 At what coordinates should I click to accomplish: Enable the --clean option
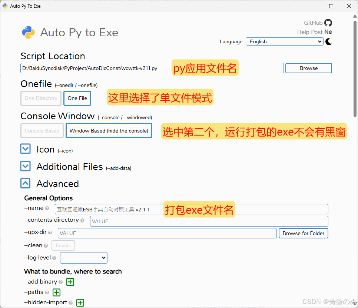point(63,245)
